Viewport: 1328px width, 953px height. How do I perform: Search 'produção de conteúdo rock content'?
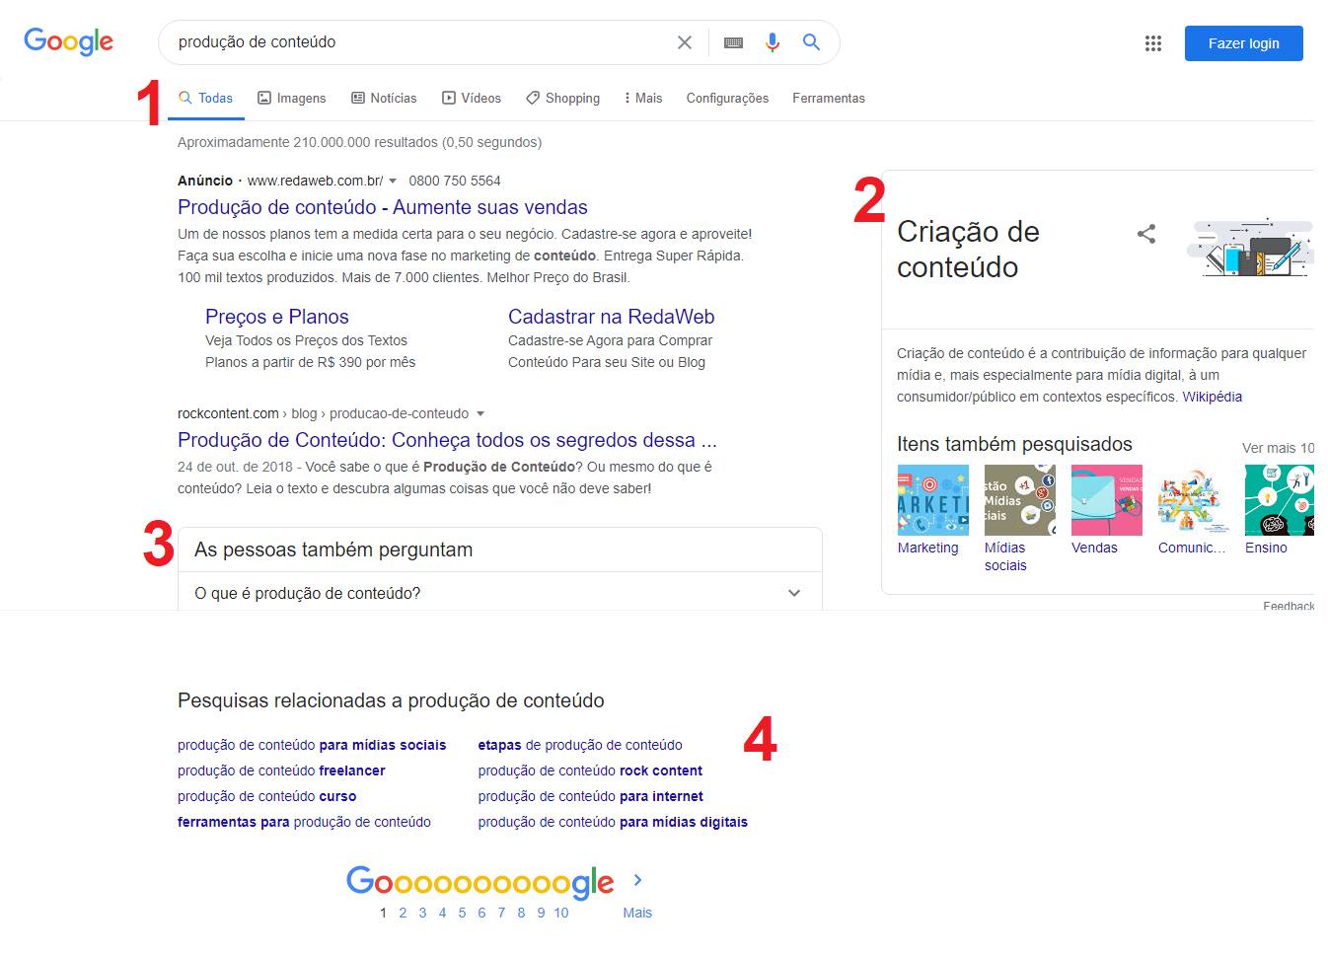(x=590, y=770)
